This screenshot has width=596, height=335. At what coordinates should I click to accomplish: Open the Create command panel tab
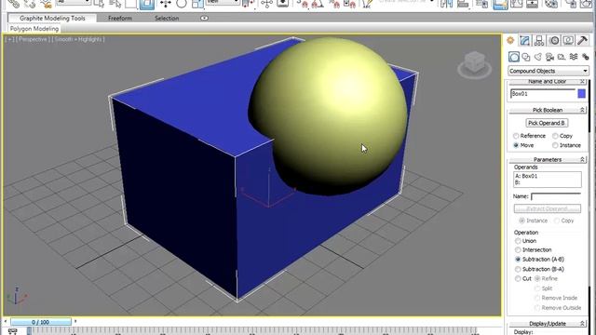tap(510, 40)
